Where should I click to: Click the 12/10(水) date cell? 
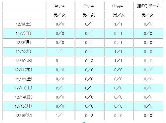[x=24, y=61]
